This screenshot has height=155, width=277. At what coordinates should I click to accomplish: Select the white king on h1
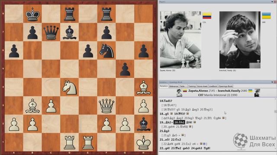[143, 143]
